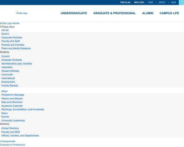
Task: Open INFO FOR in top bar
Action: pyautogui.click(x=139, y=2)
